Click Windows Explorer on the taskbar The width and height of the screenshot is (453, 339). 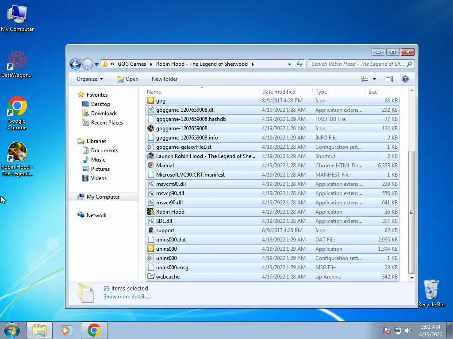point(39,330)
